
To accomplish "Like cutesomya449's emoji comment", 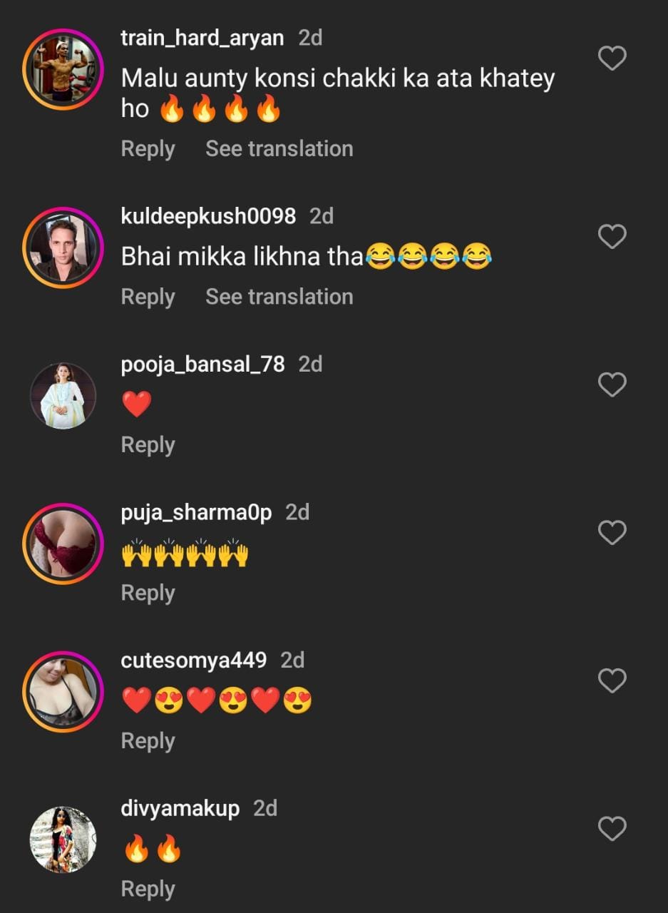I will pos(612,681).
